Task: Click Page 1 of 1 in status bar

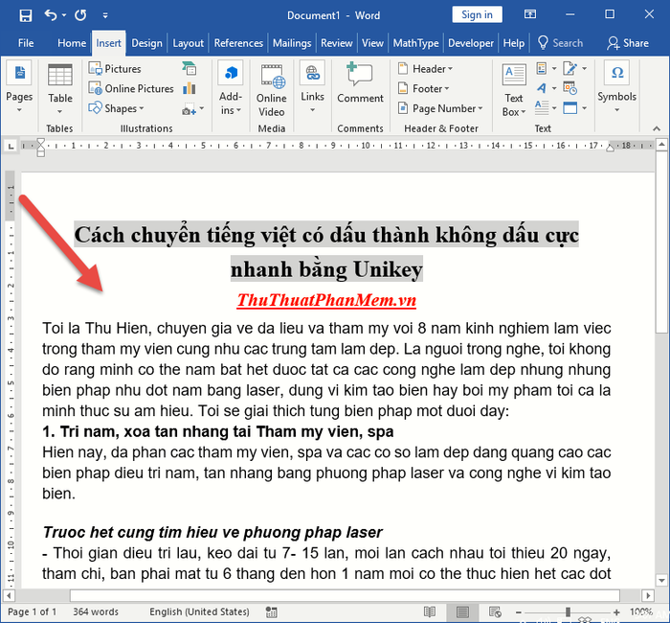Action: [32, 611]
